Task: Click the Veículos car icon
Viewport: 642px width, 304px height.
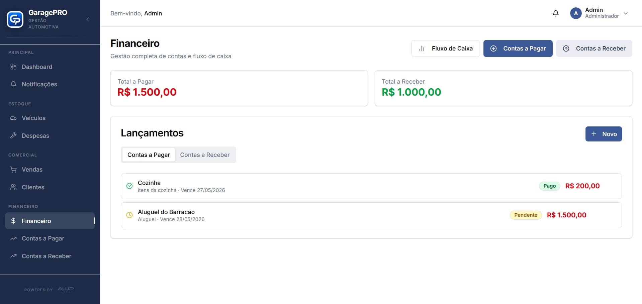Action: point(13,118)
